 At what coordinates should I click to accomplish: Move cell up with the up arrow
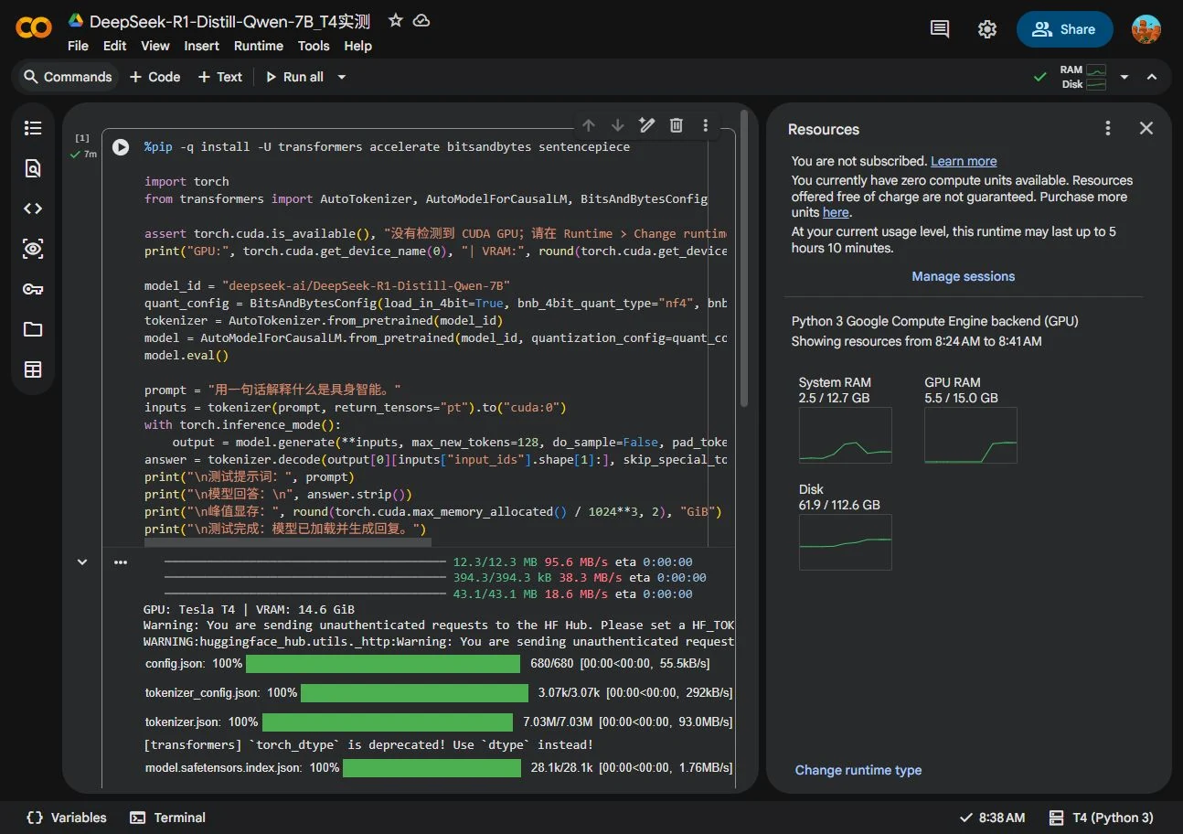(x=589, y=125)
